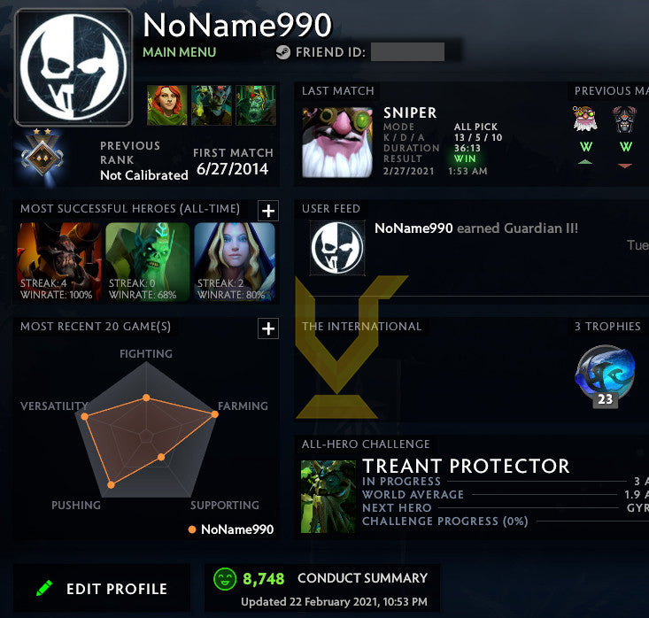Select the previous match Sniper icon
Image resolution: width=649 pixels, height=618 pixels.
585,119
